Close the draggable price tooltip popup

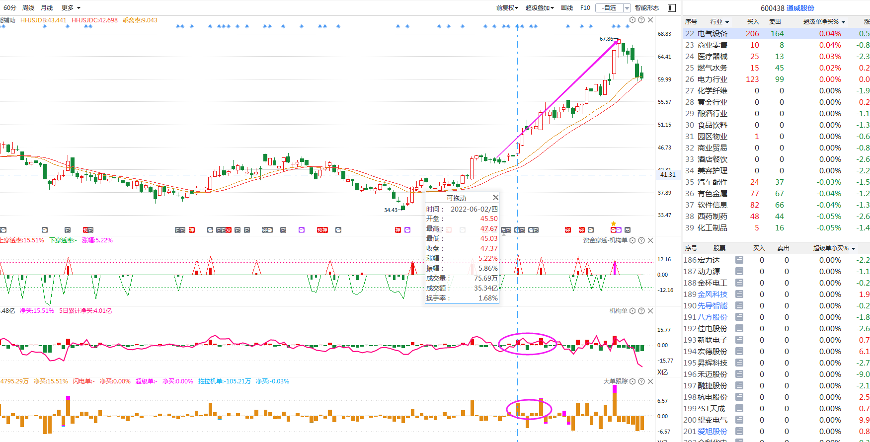(495, 198)
